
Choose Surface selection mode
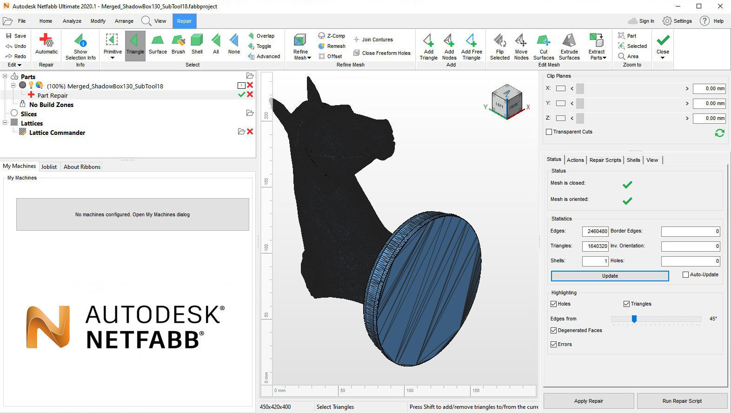(158, 45)
